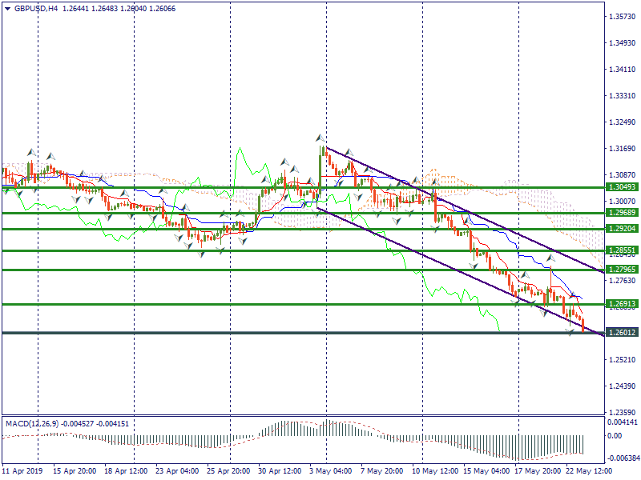The width and height of the screenshot is (641, 480).
Task: Click the 30 Apr 12:00 time label
Action: click(x=280, y=471)
